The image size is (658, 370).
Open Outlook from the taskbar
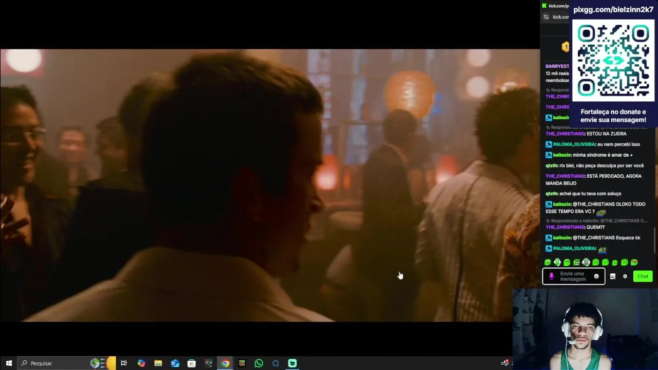pyautogui.click(x=175, y=363)
